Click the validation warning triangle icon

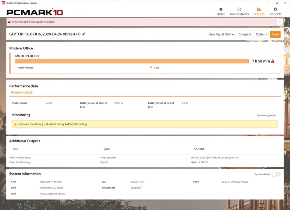click(x=9, y=22)
